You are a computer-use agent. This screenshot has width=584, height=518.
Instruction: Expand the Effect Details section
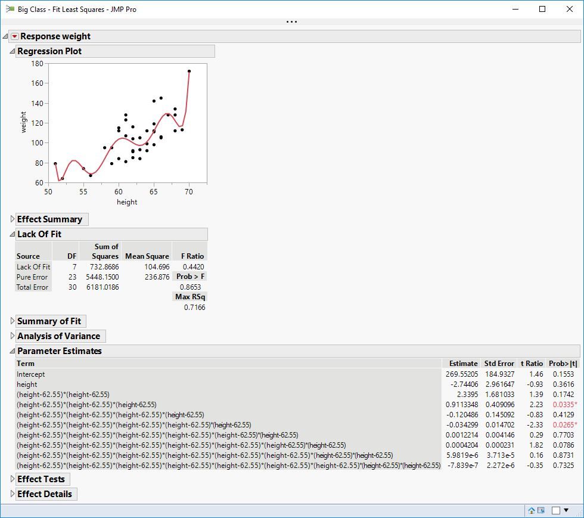click(13, 494)
